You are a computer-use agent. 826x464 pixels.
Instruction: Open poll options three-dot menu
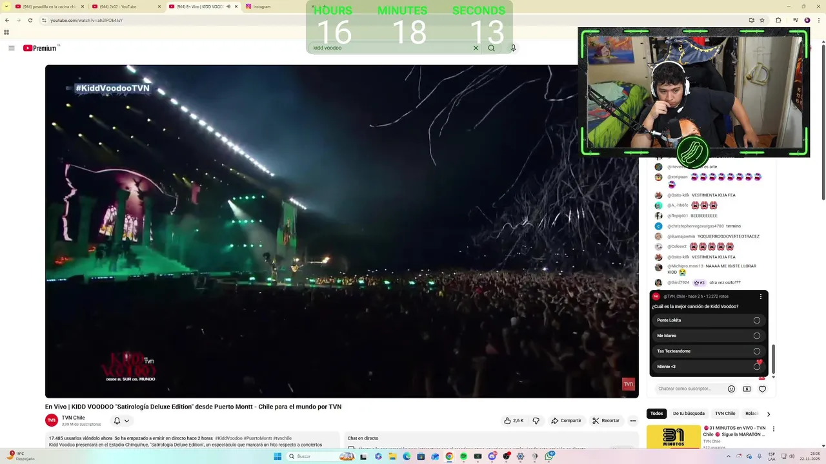760,296
